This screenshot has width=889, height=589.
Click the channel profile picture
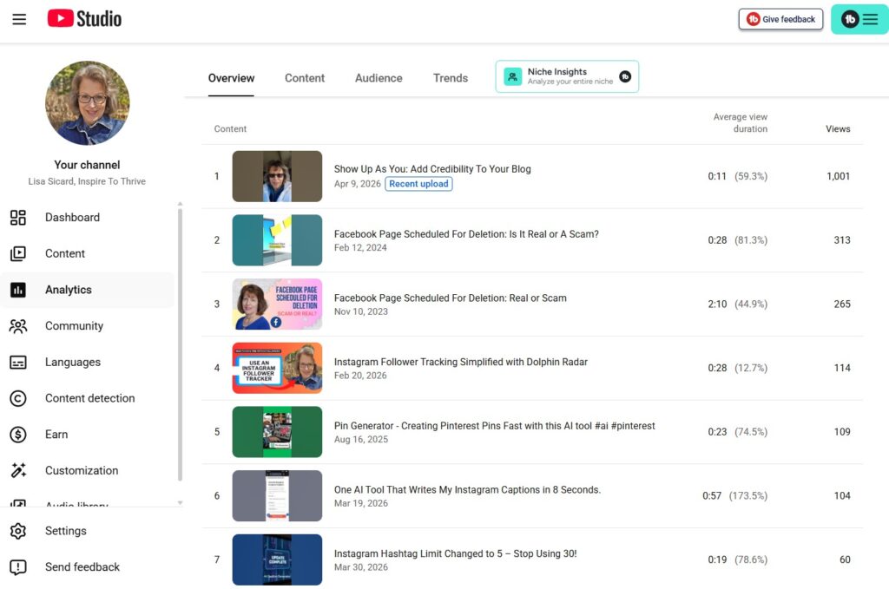[x=88, y=103]
